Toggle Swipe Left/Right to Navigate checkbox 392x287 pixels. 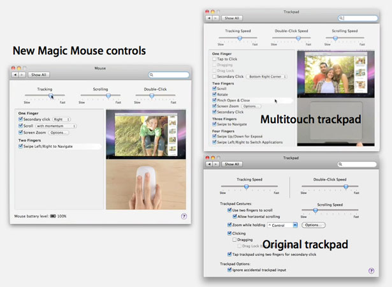(x=20, y=147)
